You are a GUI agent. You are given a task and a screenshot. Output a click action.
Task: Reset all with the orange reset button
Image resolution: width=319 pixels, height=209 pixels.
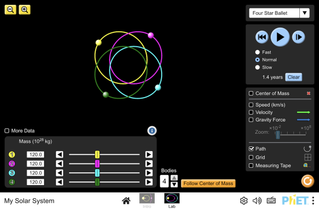[308, 181]
